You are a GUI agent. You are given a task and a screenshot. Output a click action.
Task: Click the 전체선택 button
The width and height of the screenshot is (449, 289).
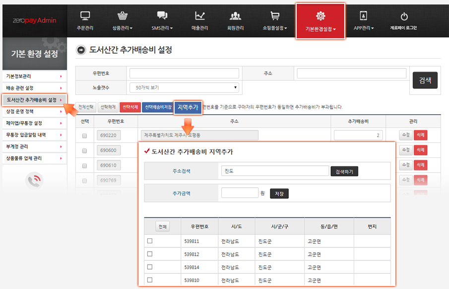click(x=86, y=107)
